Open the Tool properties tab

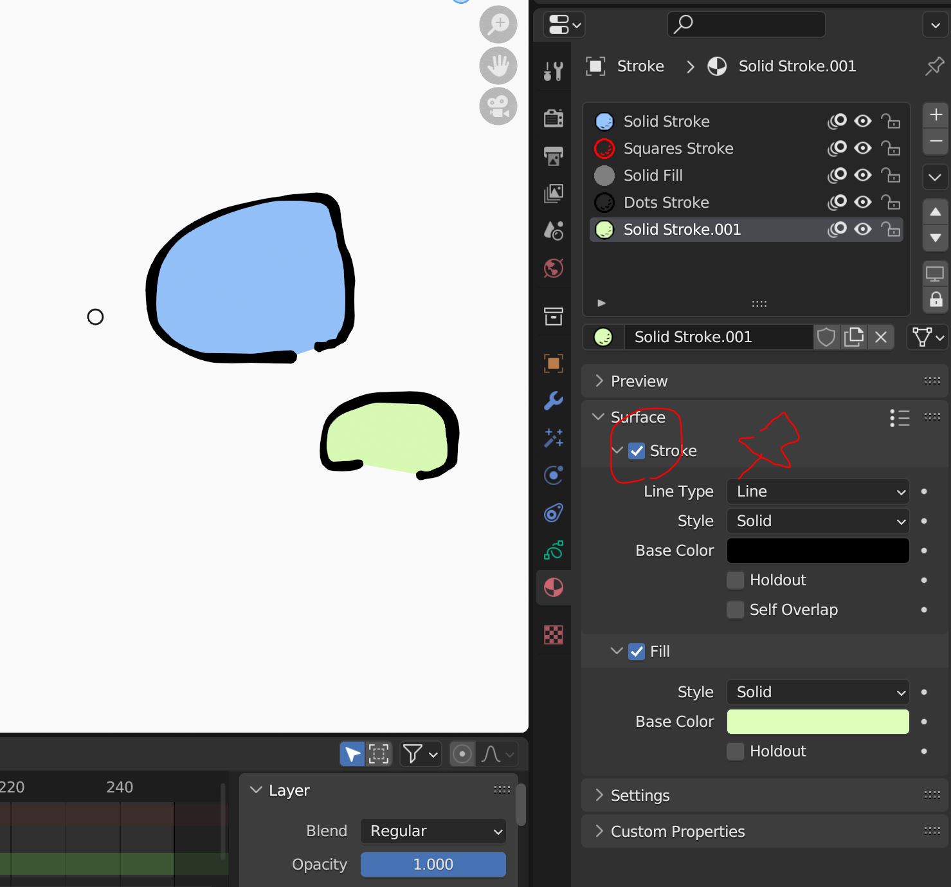tap(554, 71)
